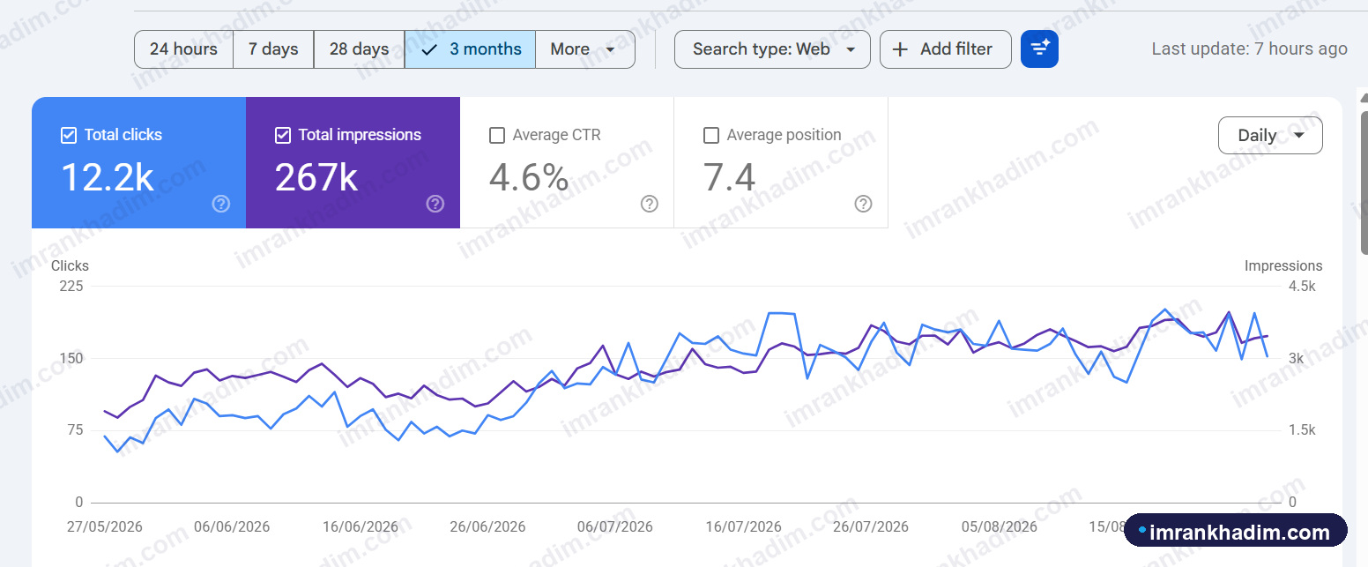This screenshot has width=1368, height=567.
Task: Click the plus icon in Add filter
Action: pyautogui.click(x=900, y=49)
